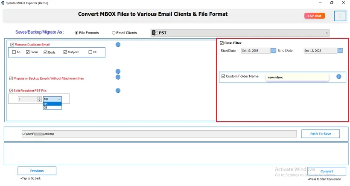Decrease split size with down arrow

(39, 100)
